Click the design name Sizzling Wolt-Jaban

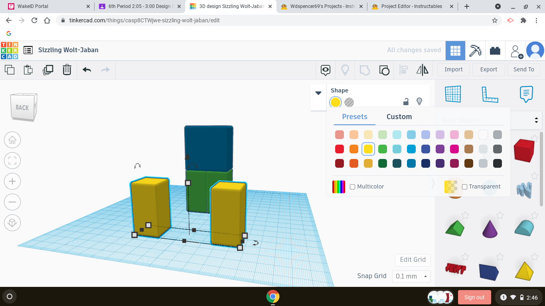pos(68,50)
